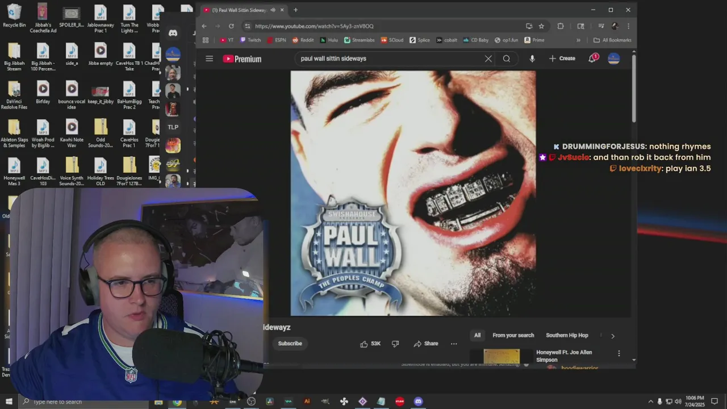Click the YouTube Premium logo

point(242,59)
